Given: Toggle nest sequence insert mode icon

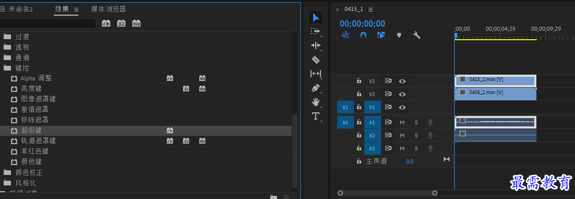Looking at the screenshot, I should coord(346,35).
